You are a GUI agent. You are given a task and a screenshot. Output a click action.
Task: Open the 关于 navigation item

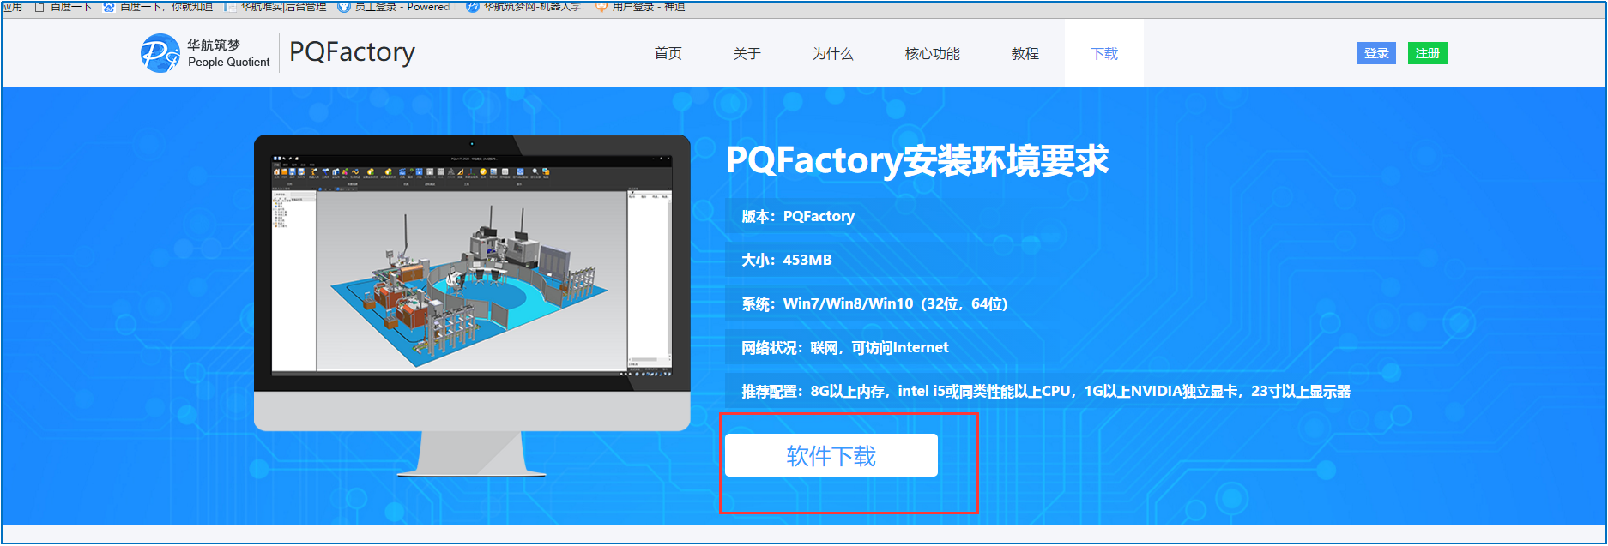[747, 53]
